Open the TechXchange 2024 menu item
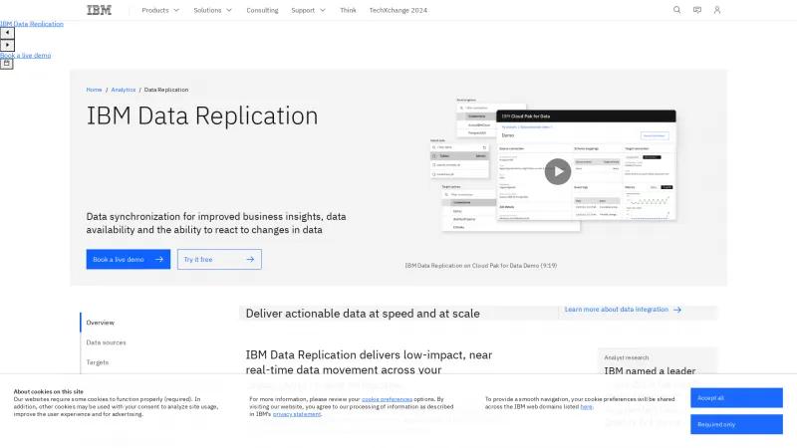Image resolution: width=797 pixels, height=448 pixels. (398, 10)
